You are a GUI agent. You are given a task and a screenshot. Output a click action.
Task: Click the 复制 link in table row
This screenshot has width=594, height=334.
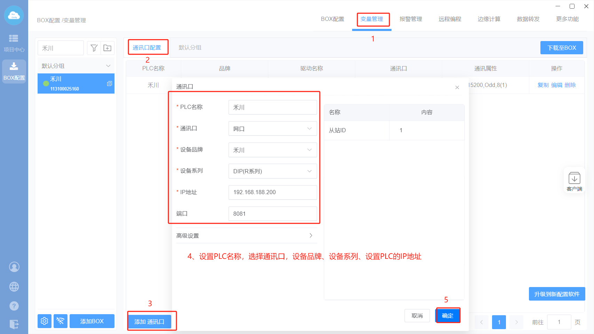click(x=543, y=85)
